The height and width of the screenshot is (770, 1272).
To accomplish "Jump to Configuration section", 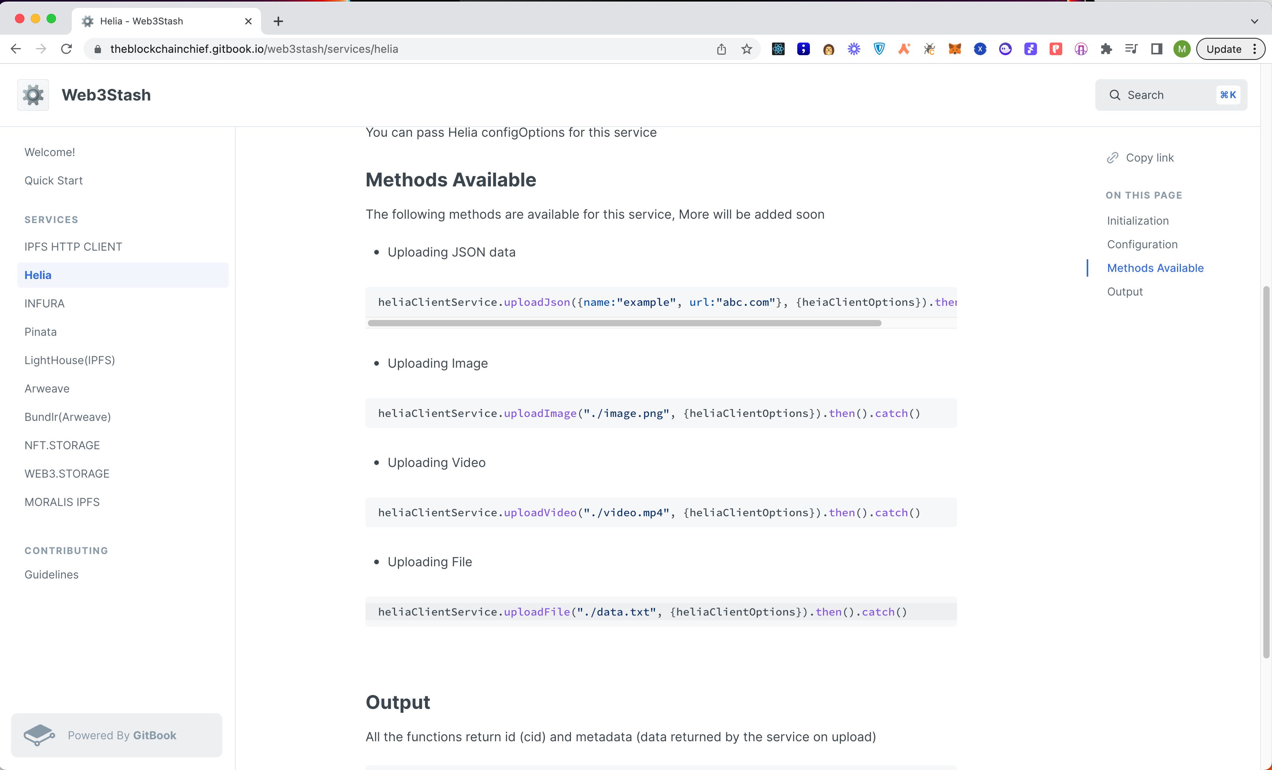I will [x=1142, y=245].
